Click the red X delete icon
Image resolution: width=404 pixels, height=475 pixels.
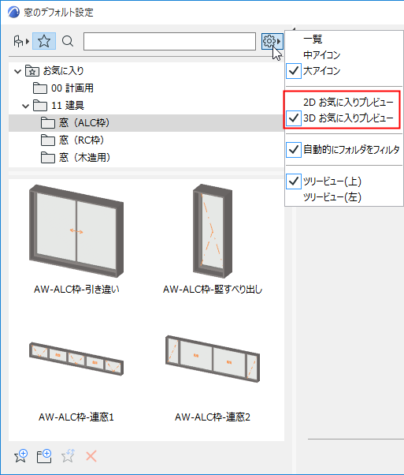tap(91, 456)
